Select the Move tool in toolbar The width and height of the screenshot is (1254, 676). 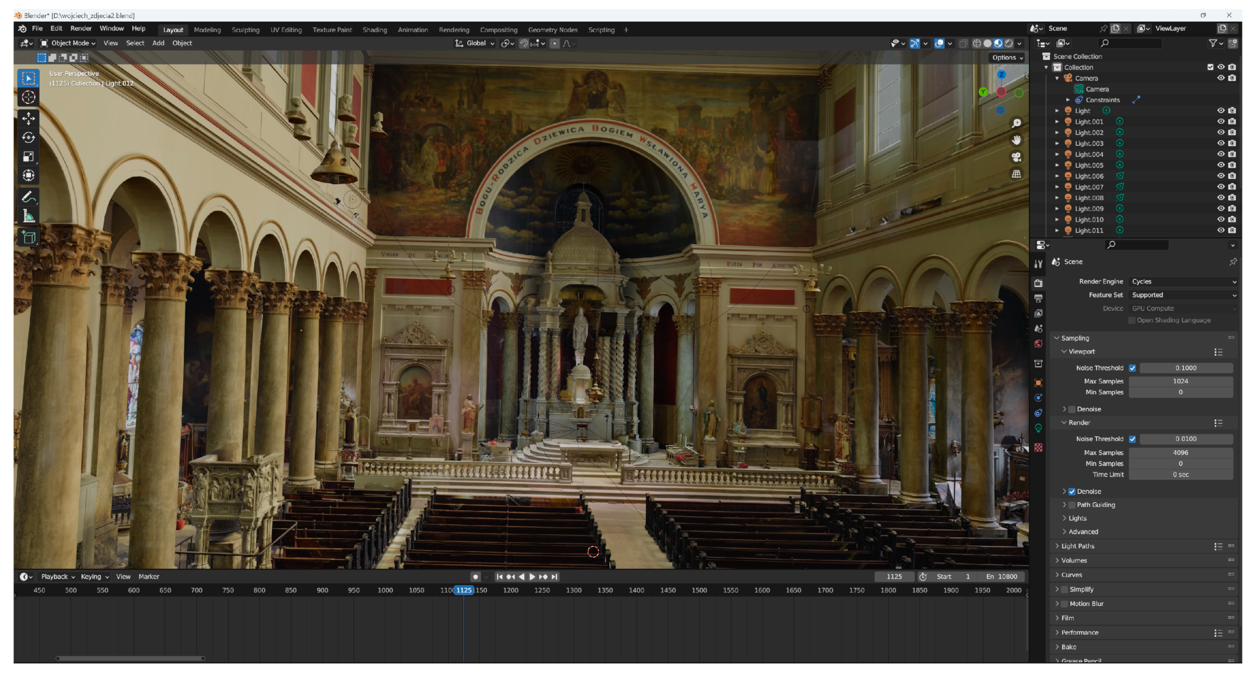click(x=29, y=118)
